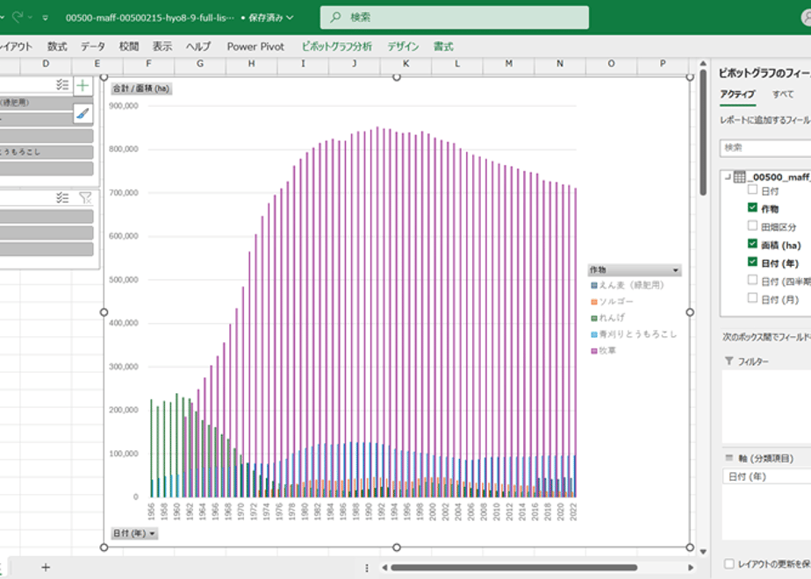811x579 pixels.
Task: Open the 作物 legend filter dropdown
Action: [675, 270]
